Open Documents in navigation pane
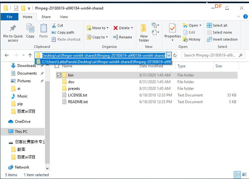Screen dimensions: 249x179 click(x=27, y=73)
